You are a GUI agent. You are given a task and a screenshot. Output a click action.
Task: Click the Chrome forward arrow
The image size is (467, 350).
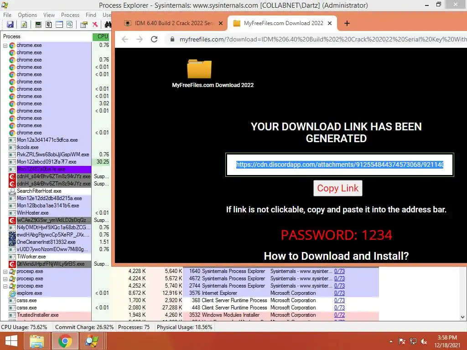[140, 39]
